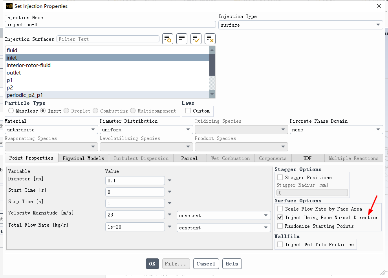Click the Injection Surfaces filter text field
Screen dimensions: 388x278
pos(108,39)
